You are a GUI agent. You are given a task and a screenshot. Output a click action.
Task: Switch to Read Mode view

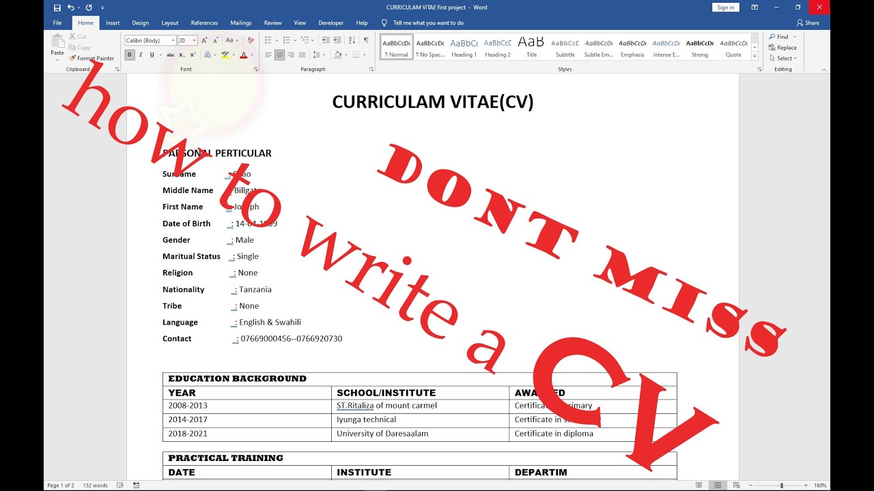699,486
